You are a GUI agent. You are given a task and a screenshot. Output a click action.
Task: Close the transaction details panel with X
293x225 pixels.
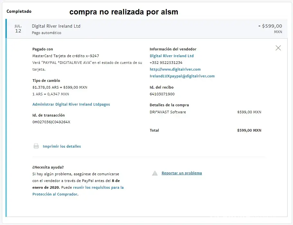click(278, 48)
